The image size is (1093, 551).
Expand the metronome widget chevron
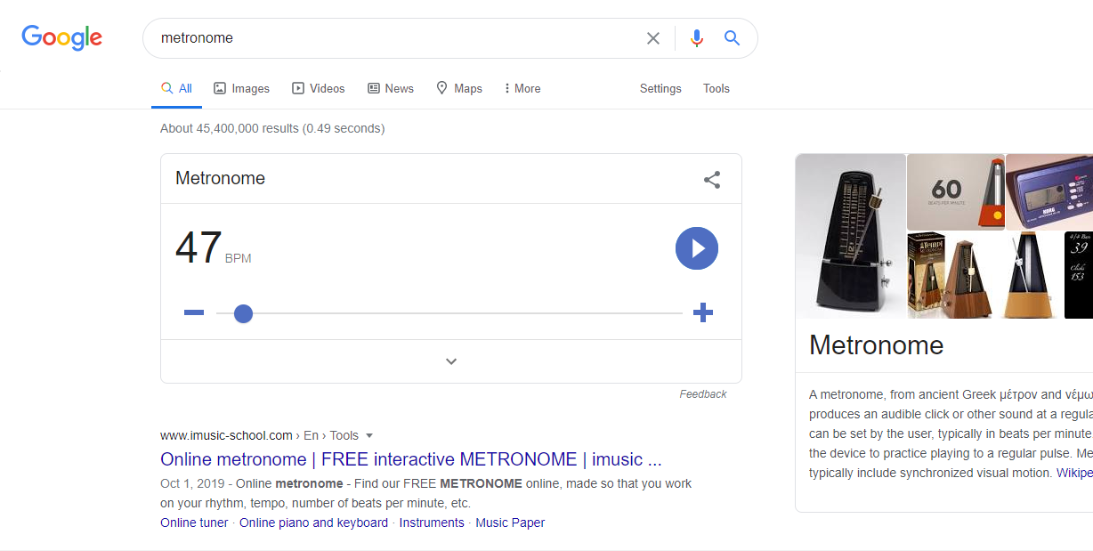tap(451, 361)
